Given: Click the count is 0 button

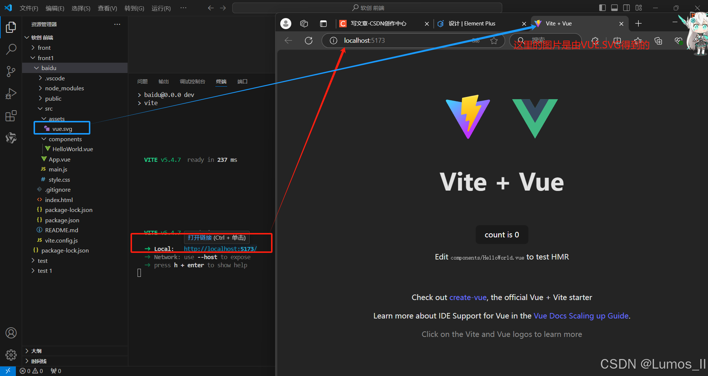Looking at the screenshot, I should [x=502, y=235].
